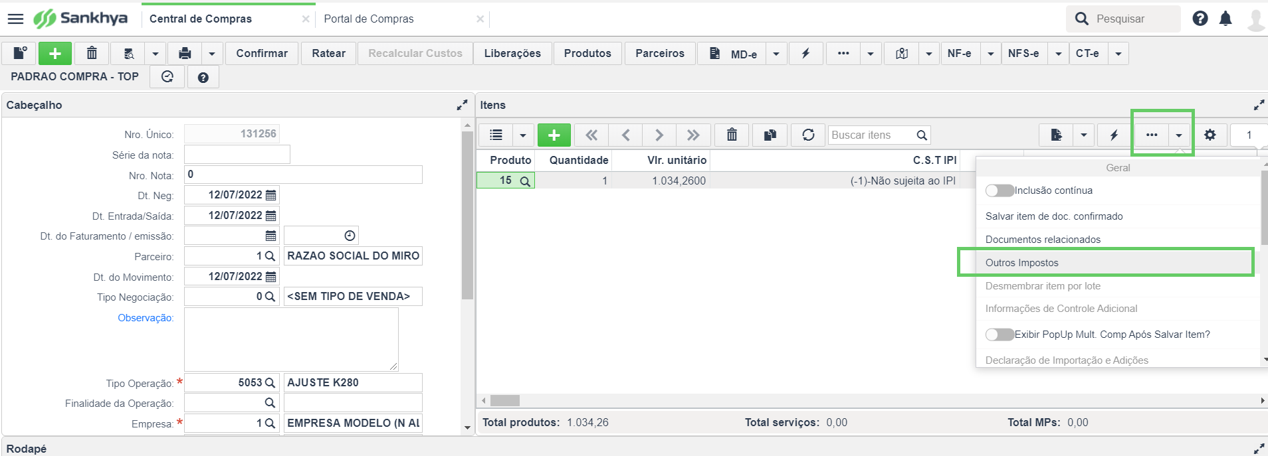Switch to Portal de Compras tab
Image resolution: width=1268 pixels, height=456 pixels.
point(369,19)
